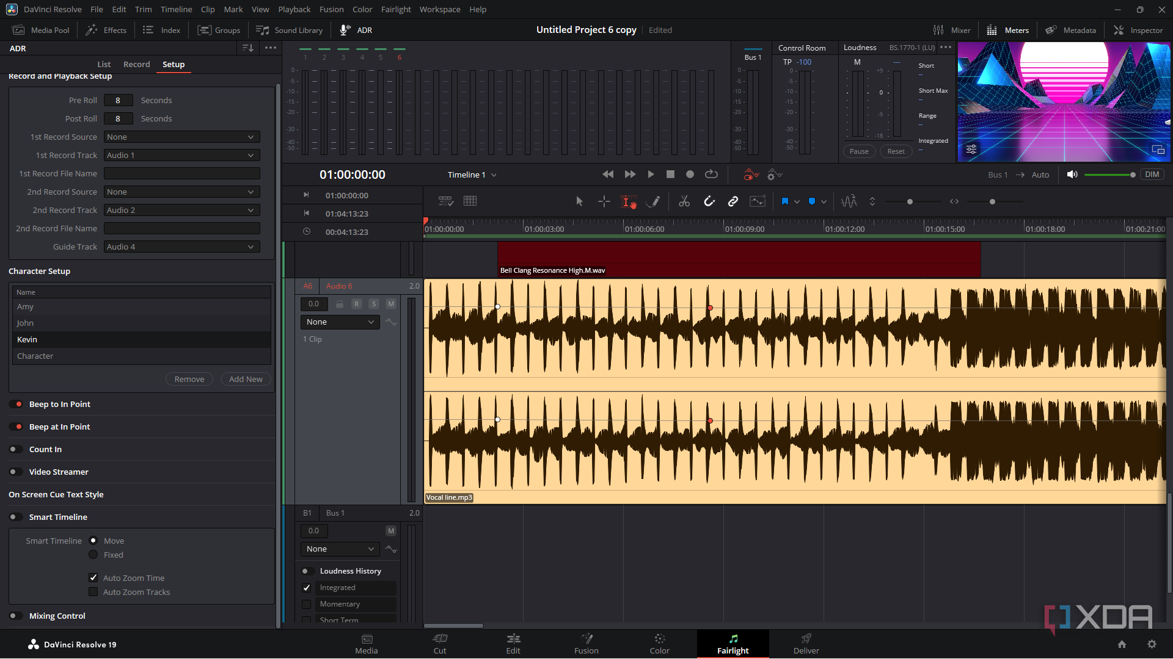1173x659 pixels.
Task: Start playback with the play button
Action: click(651, 175)
